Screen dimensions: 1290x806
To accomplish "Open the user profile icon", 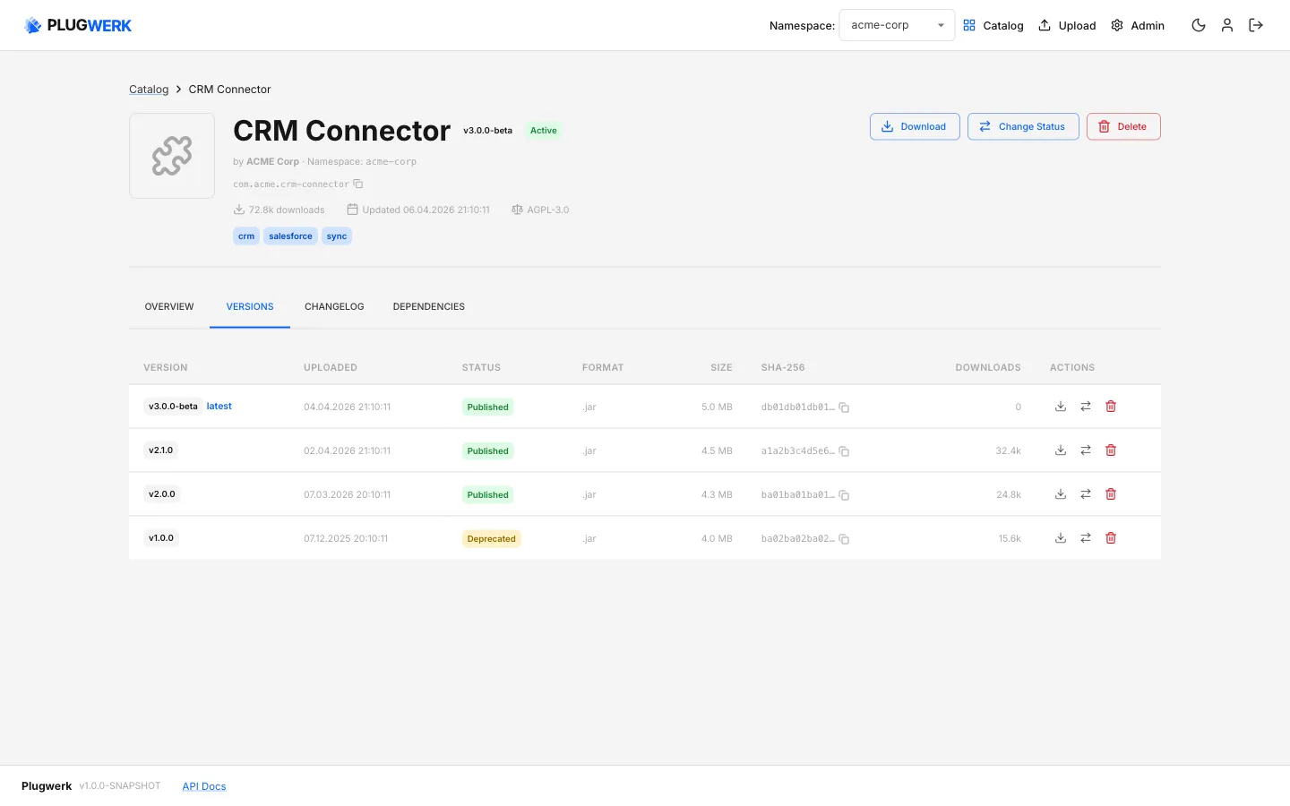I will 1227,25.
